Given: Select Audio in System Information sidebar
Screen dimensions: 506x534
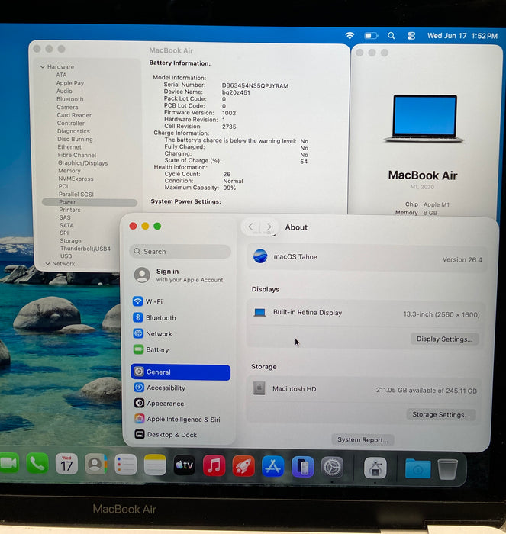Looking at the screenshot, I should 64,91.
